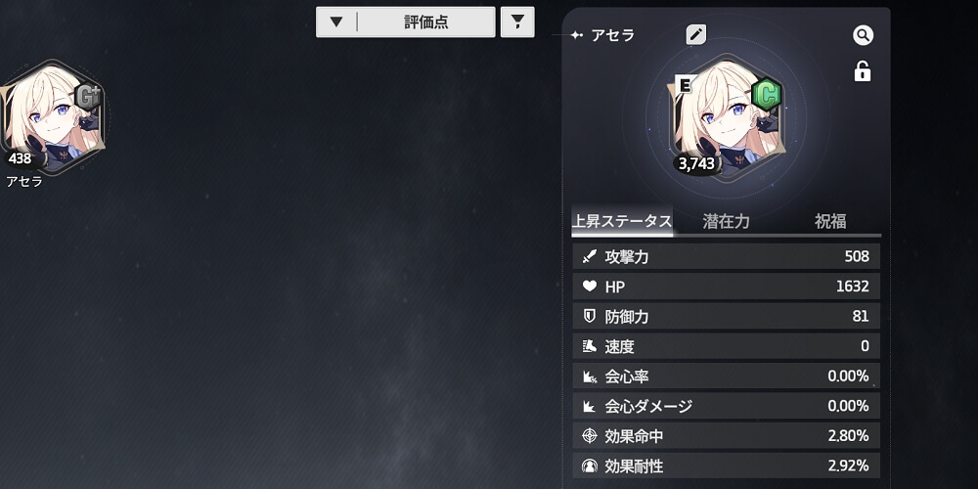Click the heart icon in HP row
The image size is (978, 489).
click(590, 287)
